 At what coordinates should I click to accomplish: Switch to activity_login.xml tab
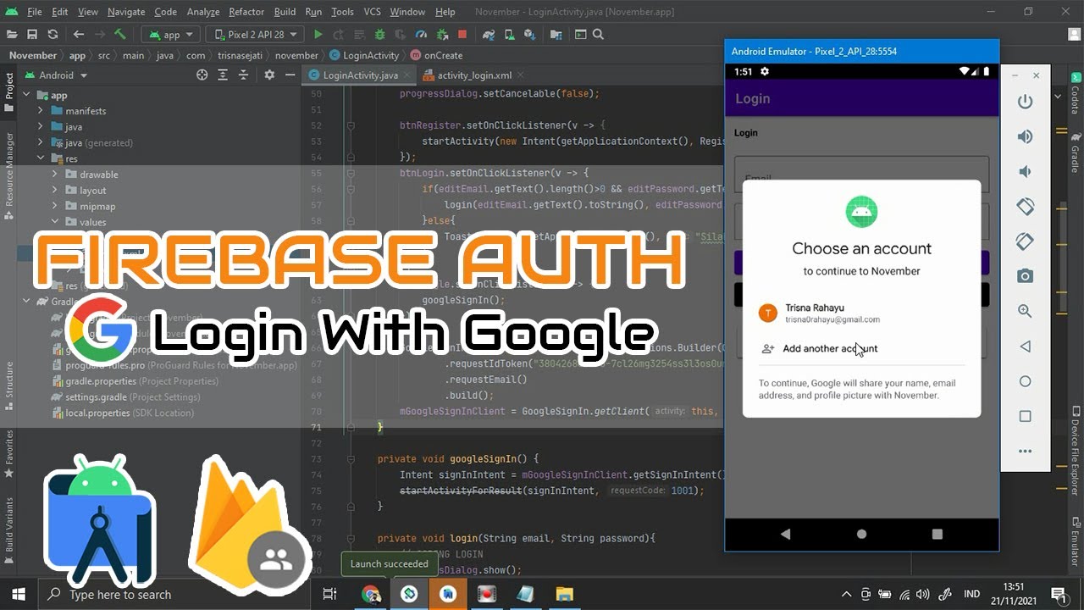[474, 75]
